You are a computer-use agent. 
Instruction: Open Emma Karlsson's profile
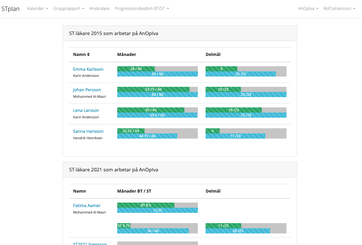[x=88, y=69]
